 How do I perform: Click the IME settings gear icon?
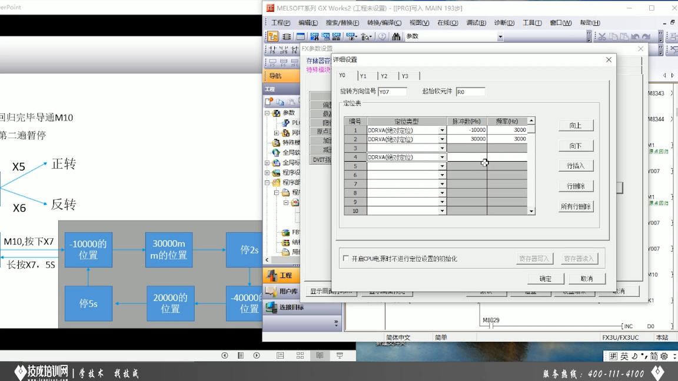(664, 356)
